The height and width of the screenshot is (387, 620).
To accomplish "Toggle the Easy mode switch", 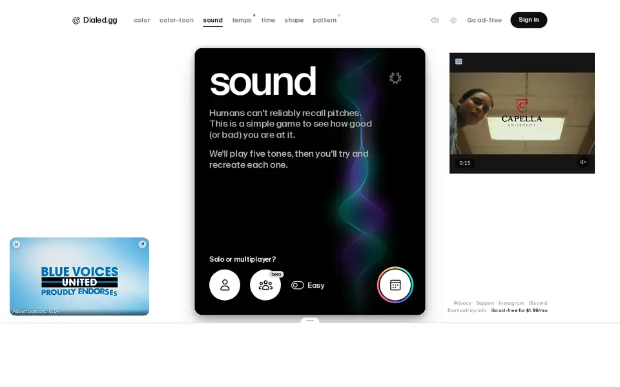I will coord(297,285).
